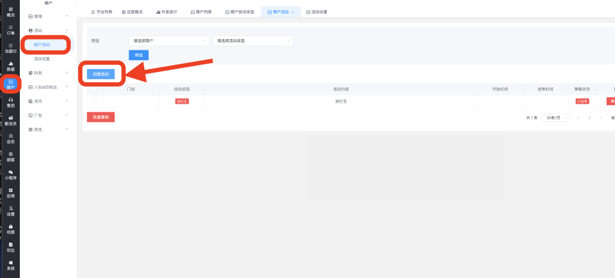The height and width of the screenshot is (278, 615).
Task: Click the red 批量撤销 button
Action: 101,117
